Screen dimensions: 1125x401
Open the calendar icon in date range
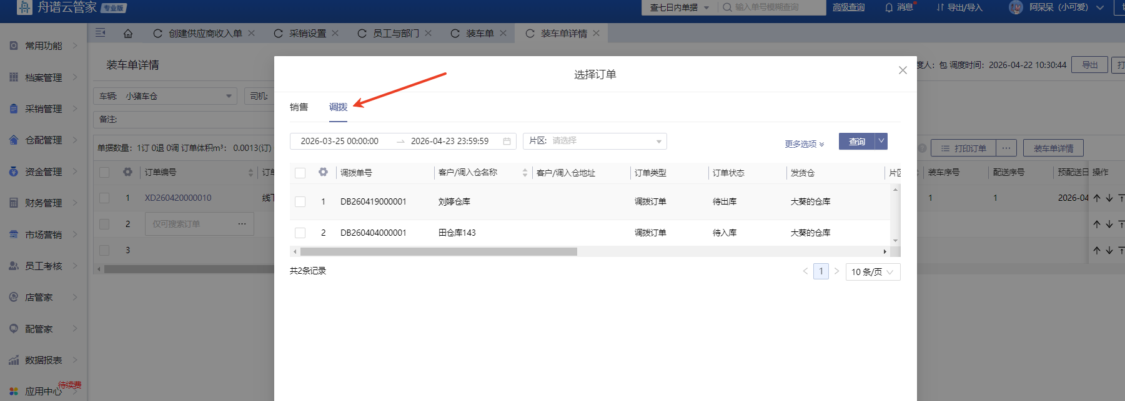[x=507, y=142]
